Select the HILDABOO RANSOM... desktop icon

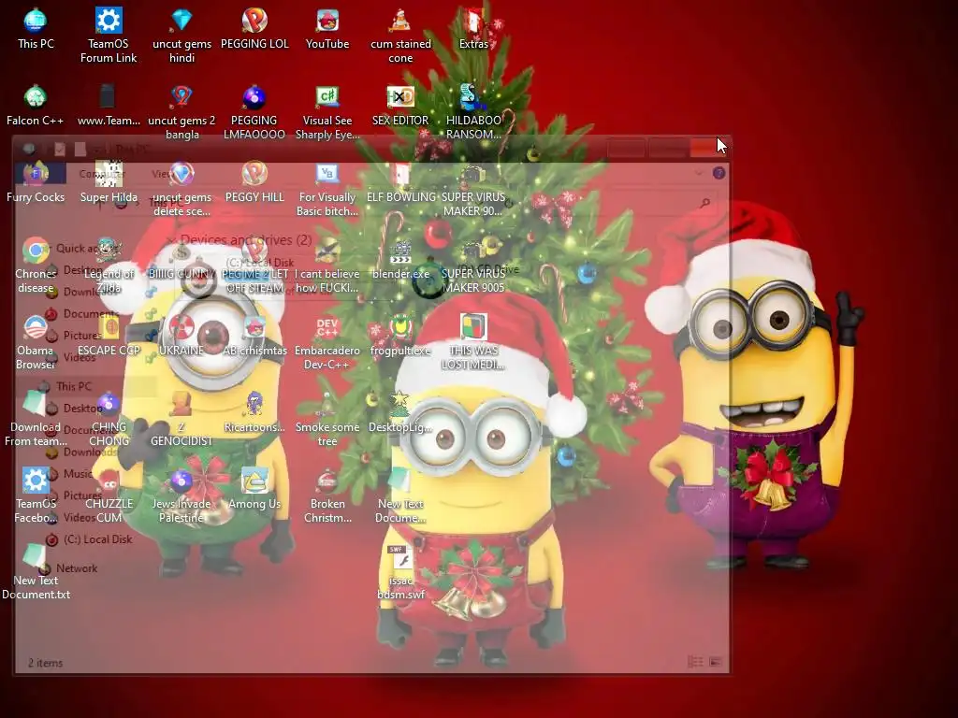pos(473,112)
